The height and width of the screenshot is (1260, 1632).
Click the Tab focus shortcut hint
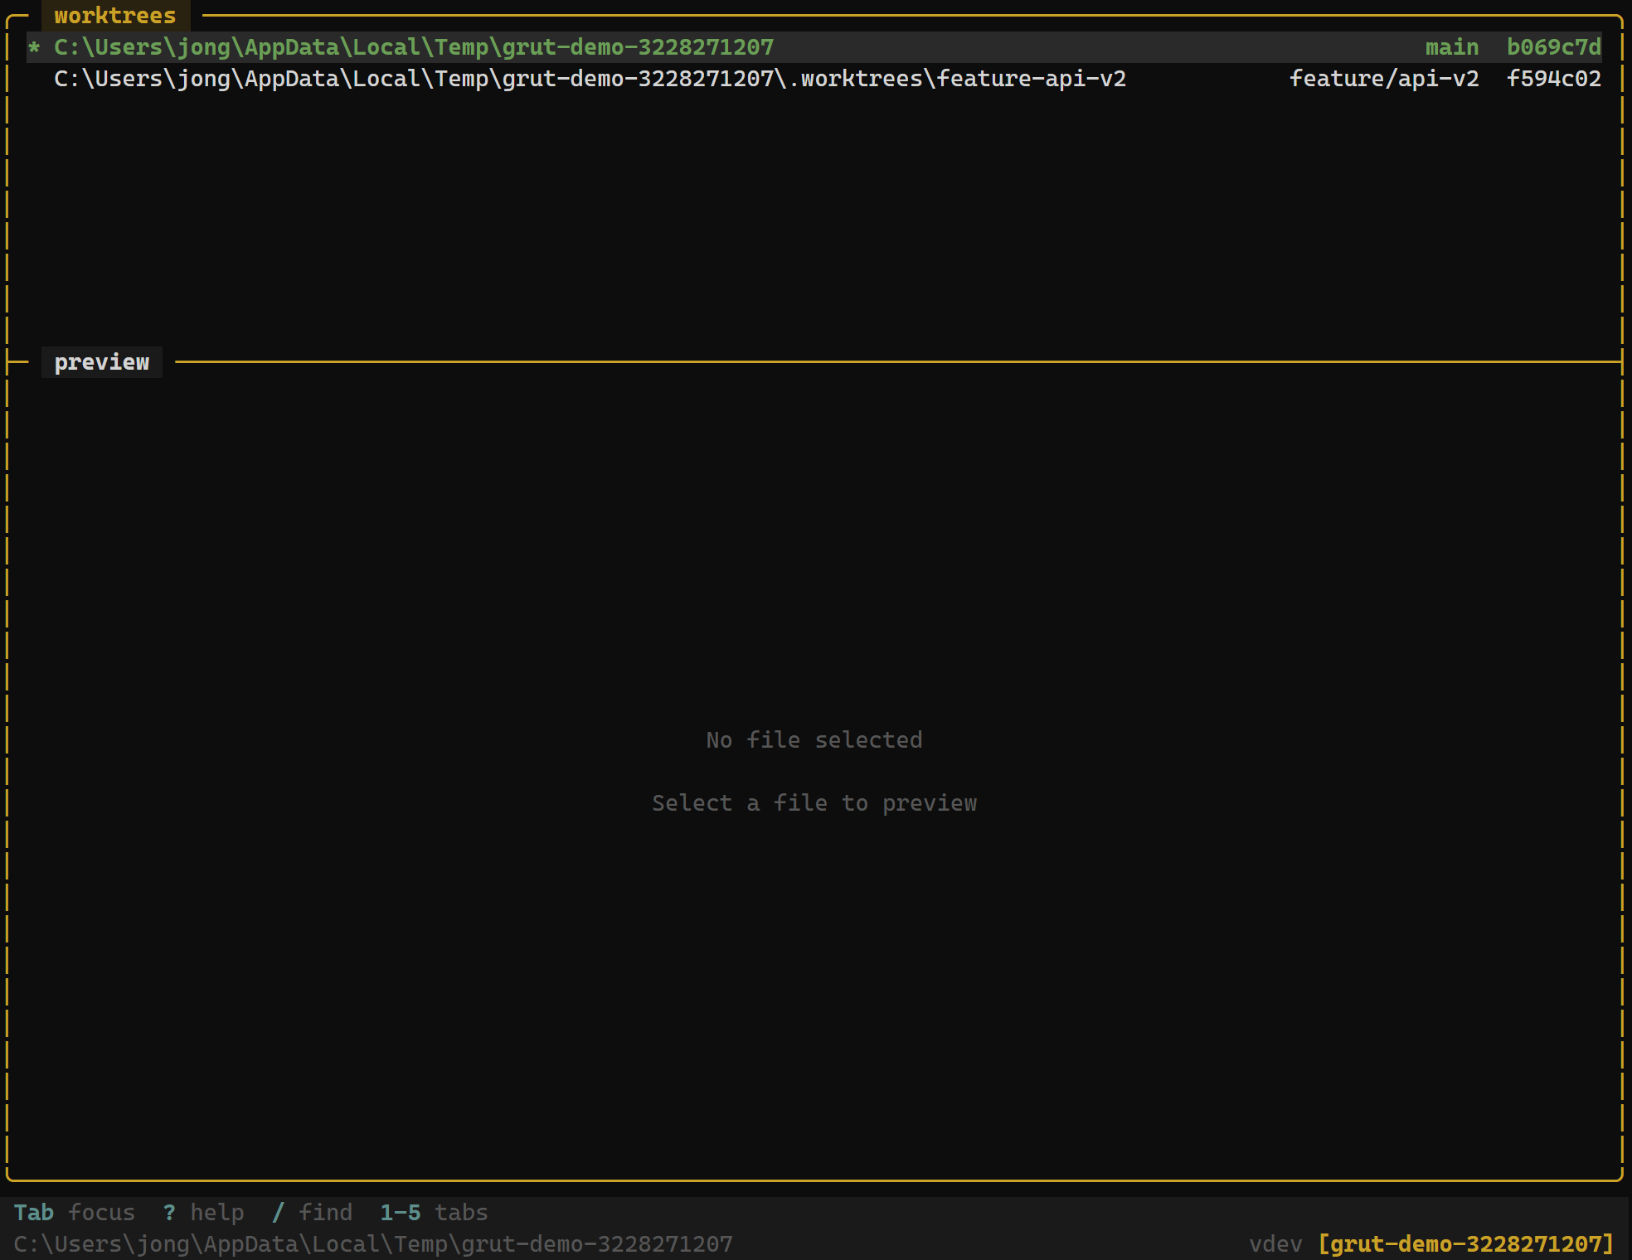[x=75, y=1212]
